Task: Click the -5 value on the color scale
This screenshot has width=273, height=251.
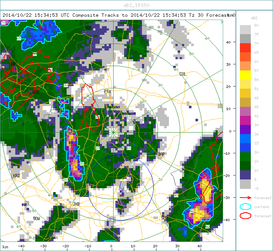Action: (256, 189)
